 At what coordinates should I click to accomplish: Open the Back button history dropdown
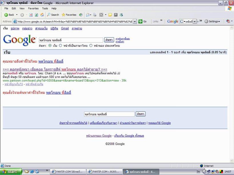[x=17, y=15]
